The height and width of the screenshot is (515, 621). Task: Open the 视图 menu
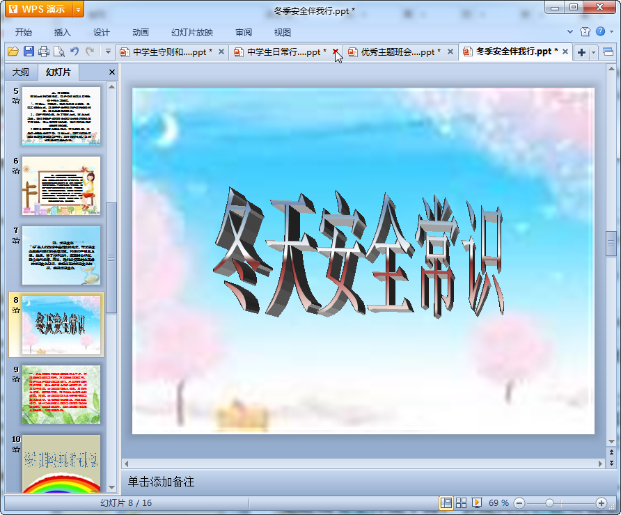(x=283, y=33)
